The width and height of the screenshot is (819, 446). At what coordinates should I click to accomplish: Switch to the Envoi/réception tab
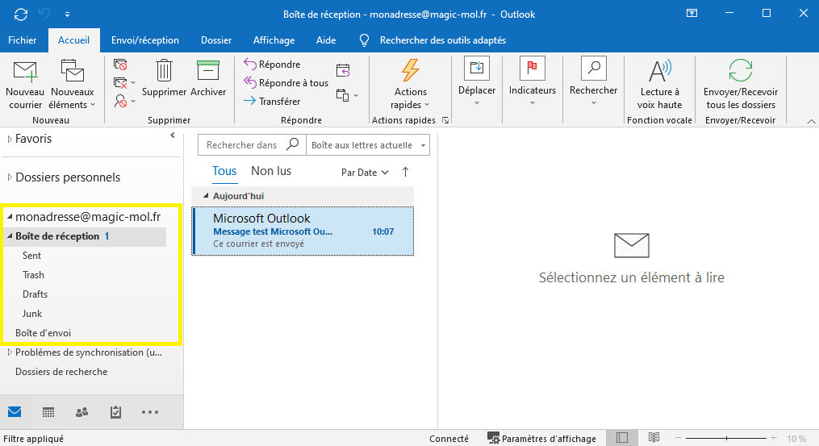click(x=144, y=40)
